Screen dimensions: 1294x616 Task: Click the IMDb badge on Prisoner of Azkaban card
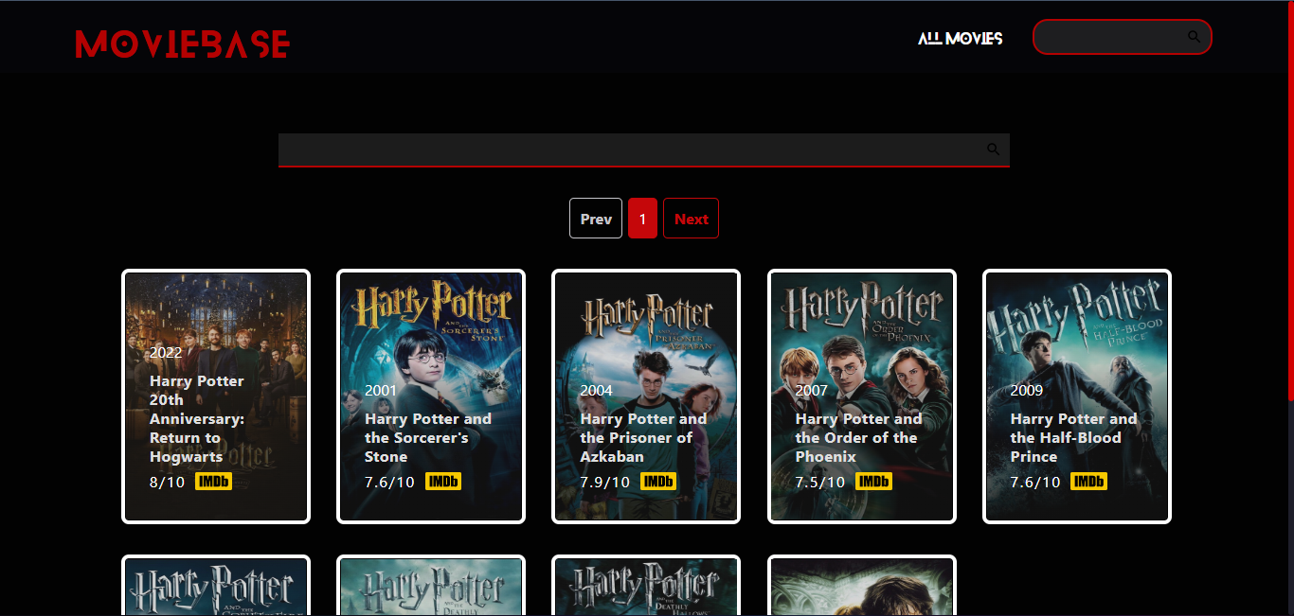click(658, 481)
